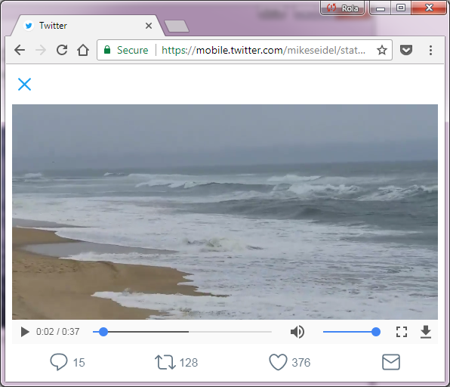Viewport: 450px width, 387px height.
Task: Like the tweet with 376 likes
Action: click(290, 362)
